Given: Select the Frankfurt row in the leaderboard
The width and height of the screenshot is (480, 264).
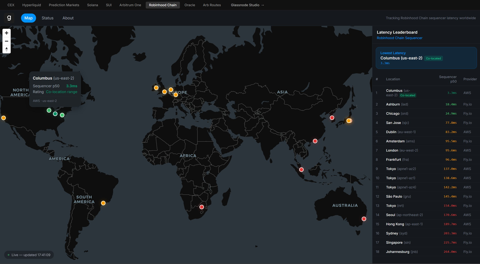Looking at the screenshot, I should coord(426,159).
